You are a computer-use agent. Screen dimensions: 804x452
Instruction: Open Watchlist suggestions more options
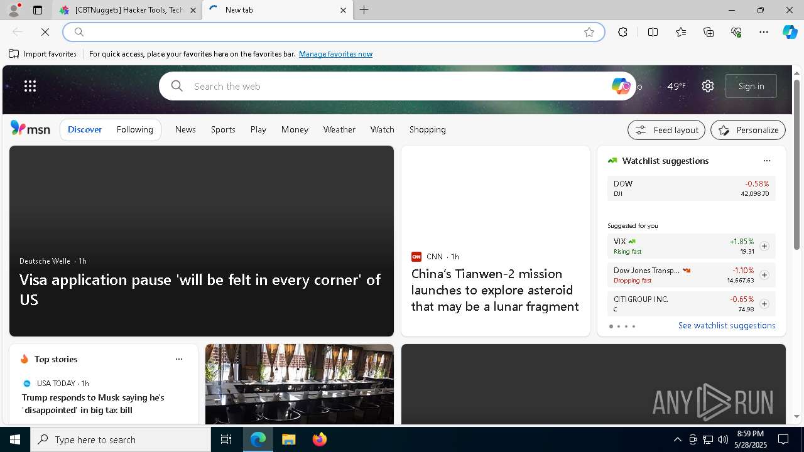coord(766,161)
